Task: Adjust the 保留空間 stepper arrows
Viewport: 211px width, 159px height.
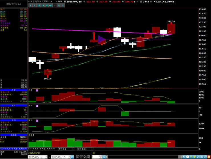Action: point(100,157)
